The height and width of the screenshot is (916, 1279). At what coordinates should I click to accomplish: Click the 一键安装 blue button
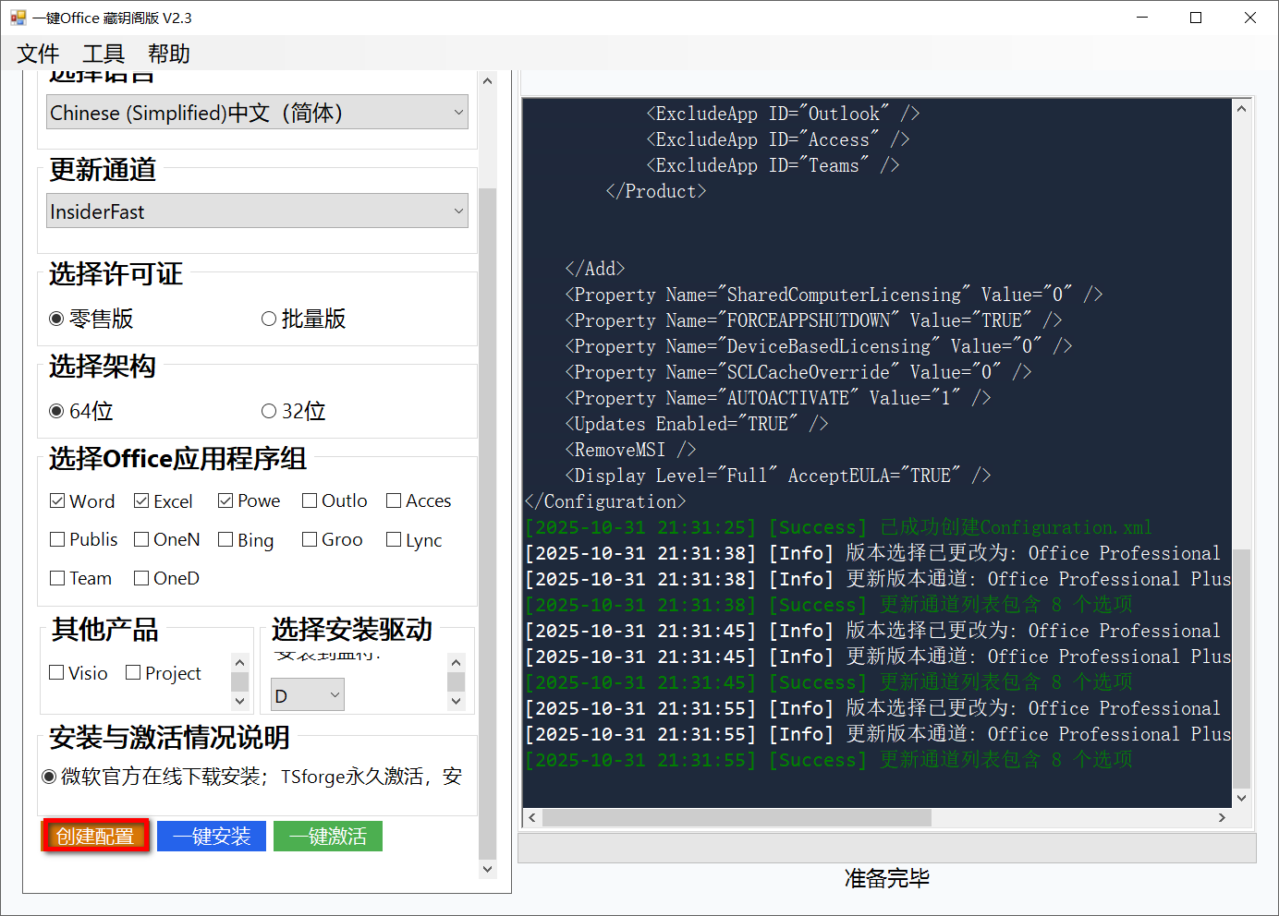coord(211,836)
